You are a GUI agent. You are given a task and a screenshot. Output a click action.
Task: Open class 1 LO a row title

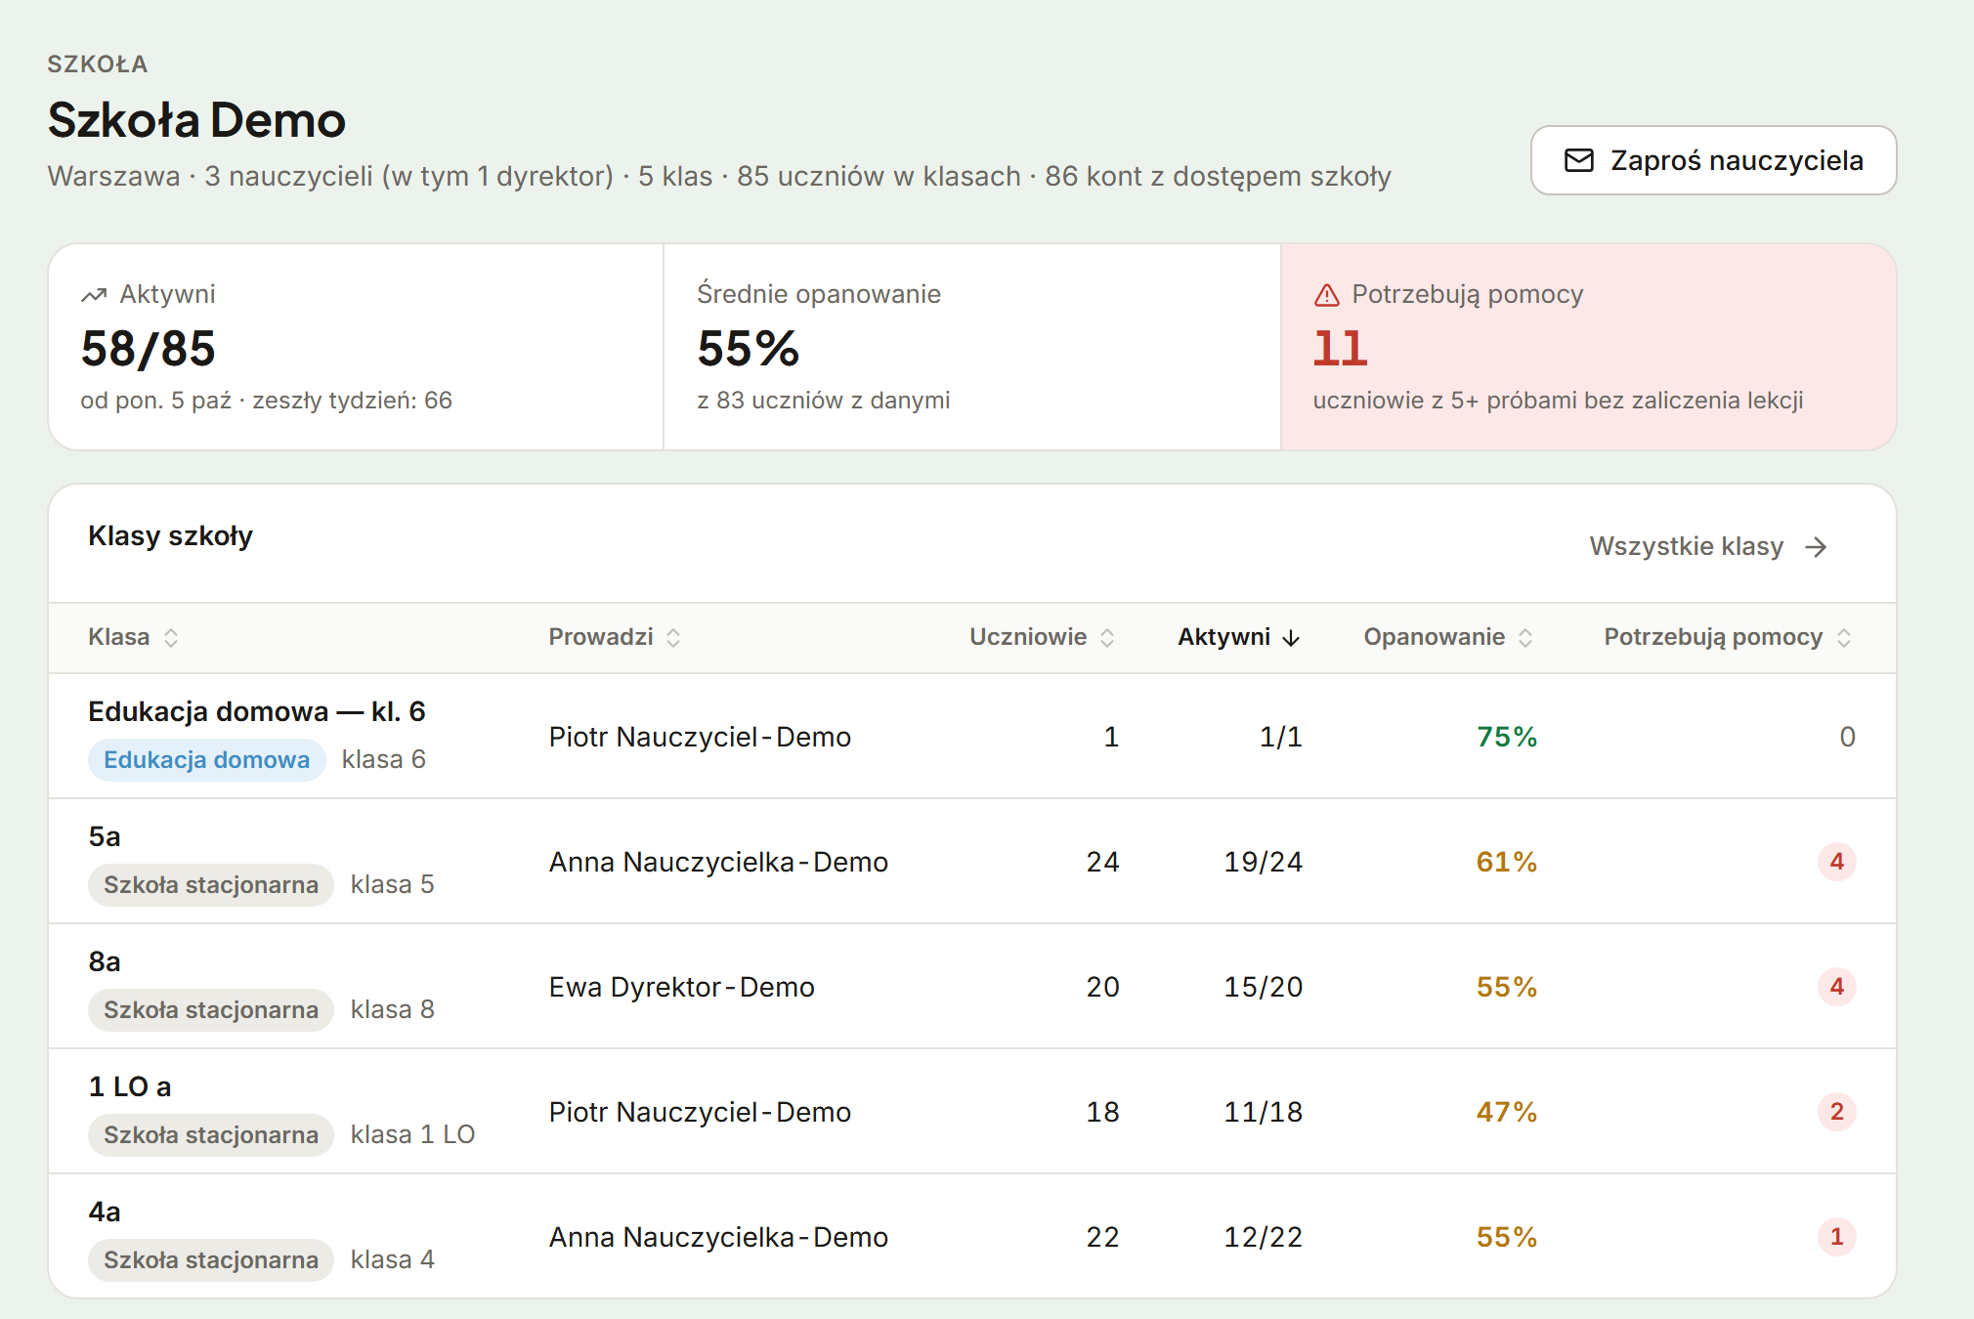(130, 1086)
